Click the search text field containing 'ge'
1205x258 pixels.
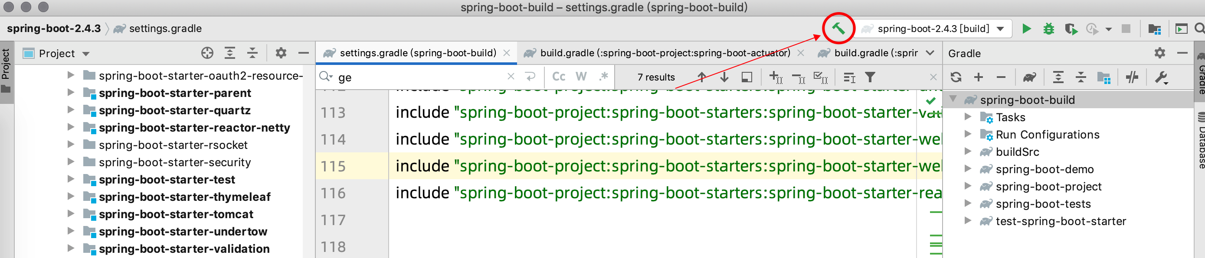(421, 77)
